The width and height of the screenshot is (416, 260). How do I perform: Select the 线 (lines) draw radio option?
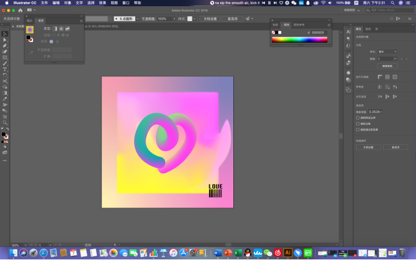click(63, 35)
